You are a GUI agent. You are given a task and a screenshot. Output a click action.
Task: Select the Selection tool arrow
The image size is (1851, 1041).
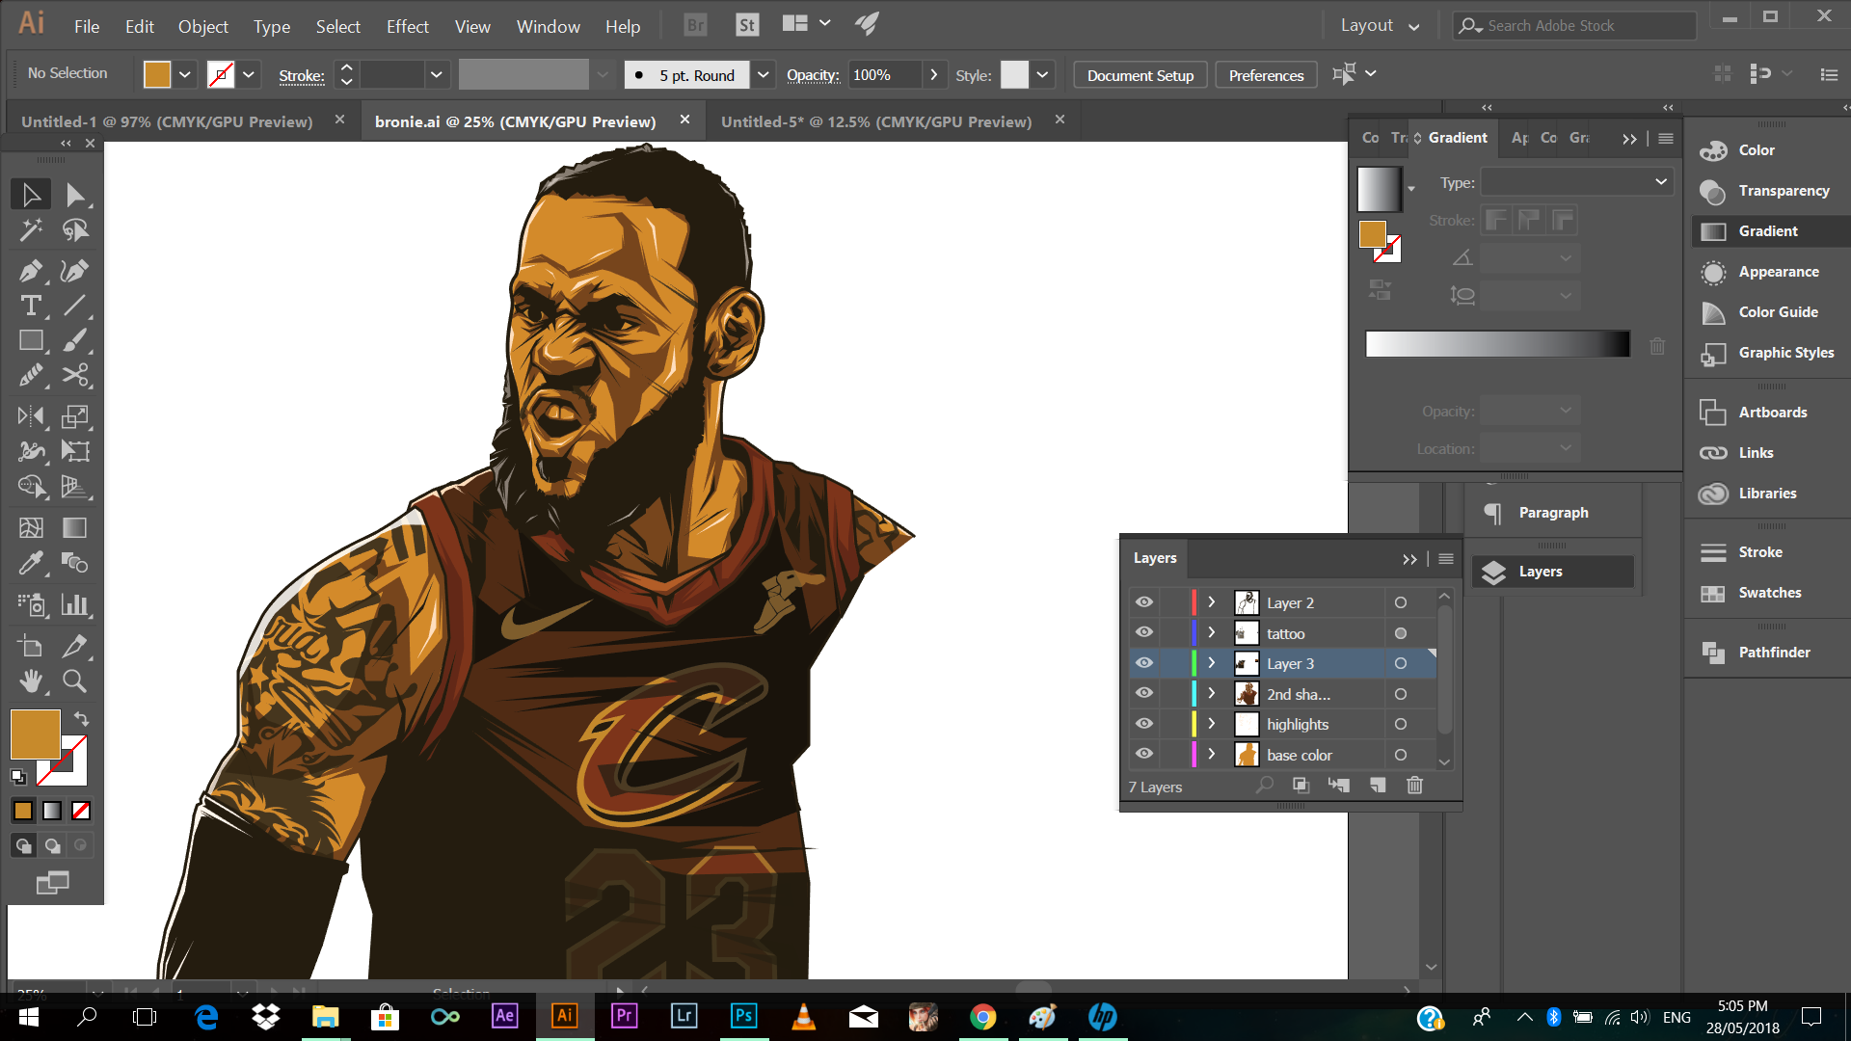point(31,195)
